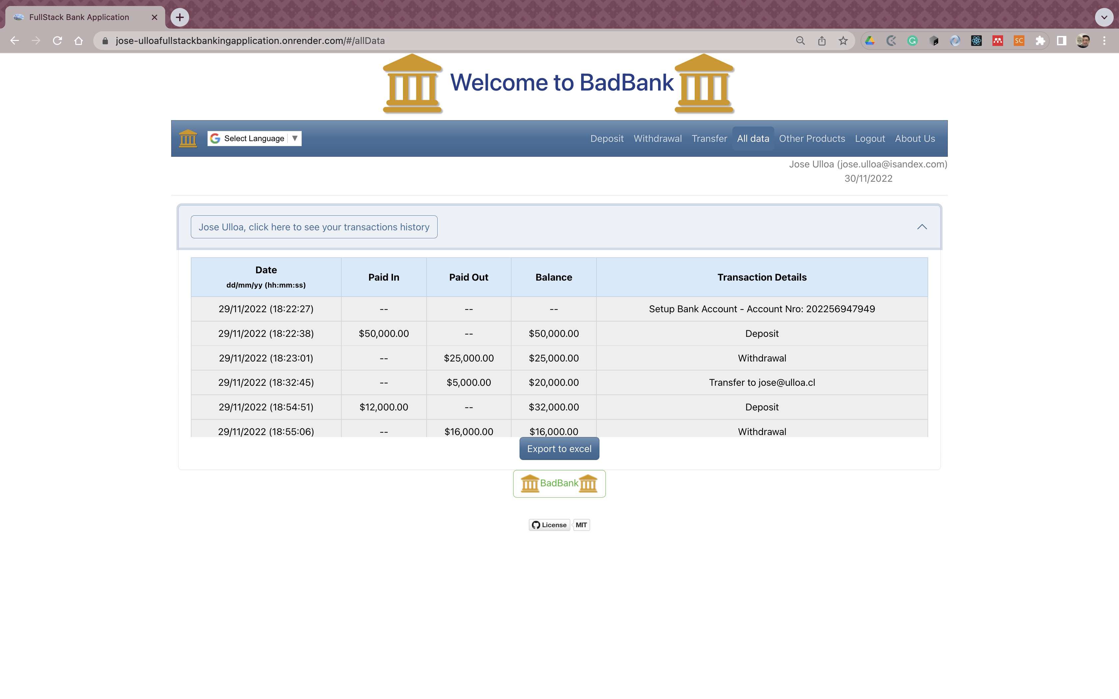Open the Select Language dropdown
The height and width of the screenshot is (699, 1119).
click(x=254, y=138)
